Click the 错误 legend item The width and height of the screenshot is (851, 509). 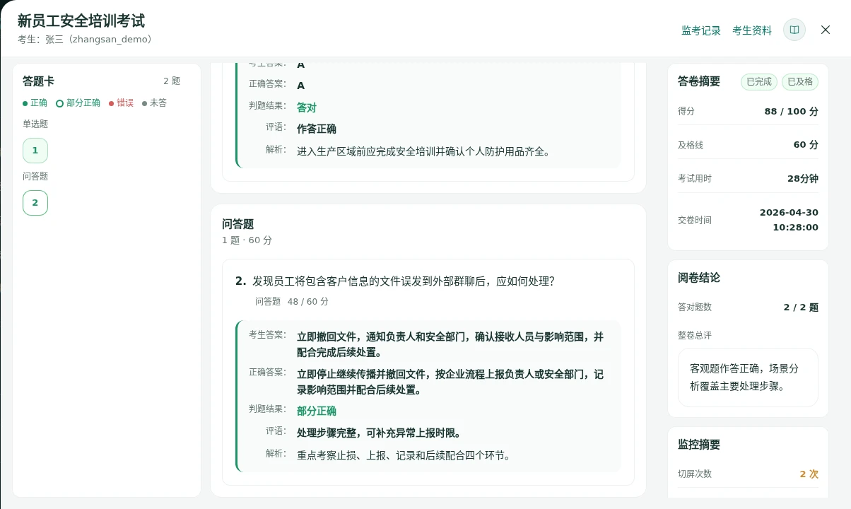122,103
